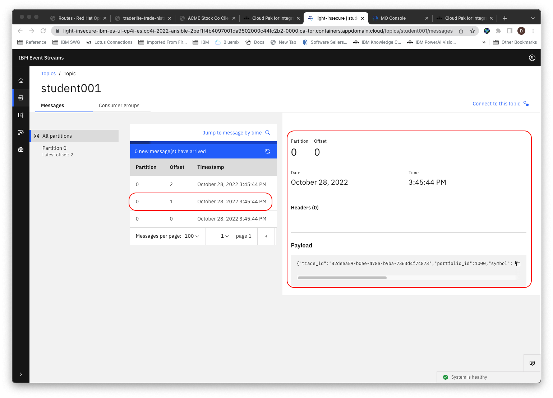Open the Messages per page dropdown
The width and height of the screenshot is (553, 398).
pos(192,236)
